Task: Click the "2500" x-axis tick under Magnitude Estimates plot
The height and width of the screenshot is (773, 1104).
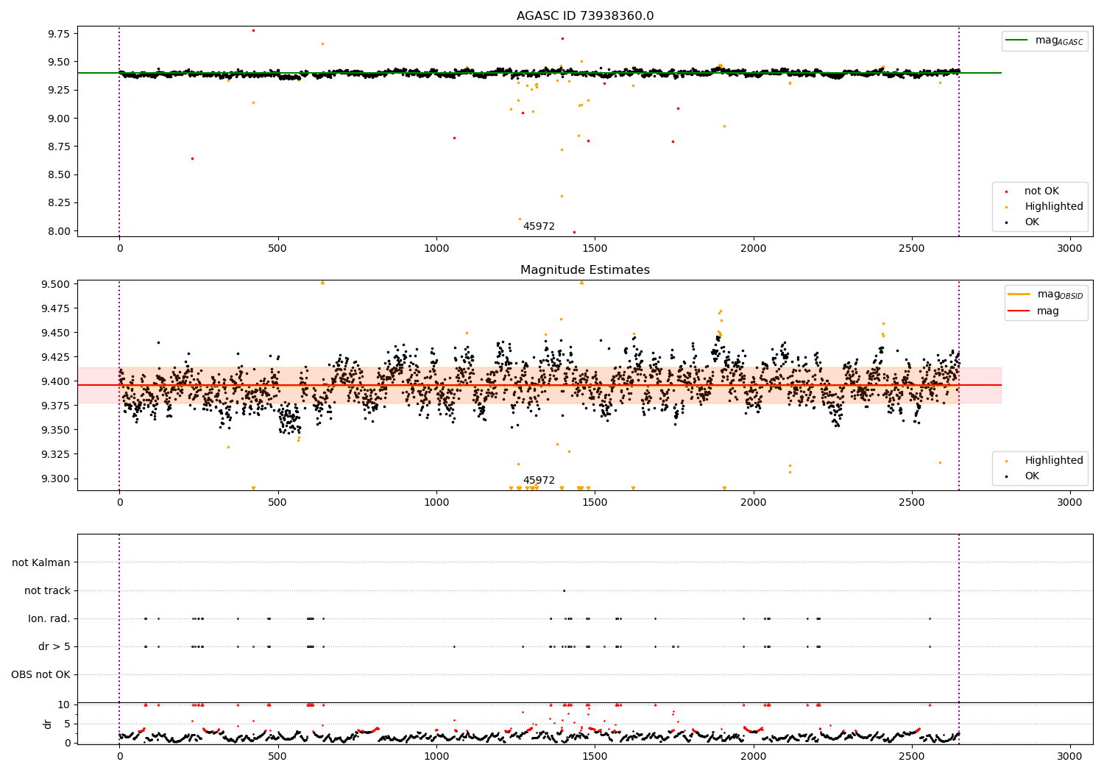Action: [x=911, y=503]
